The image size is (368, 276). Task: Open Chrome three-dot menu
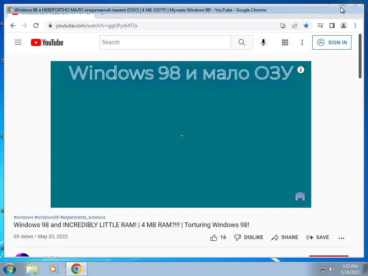pos(355,26)
